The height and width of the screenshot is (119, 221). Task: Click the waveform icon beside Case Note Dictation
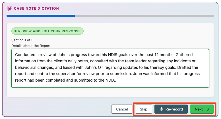9,8
